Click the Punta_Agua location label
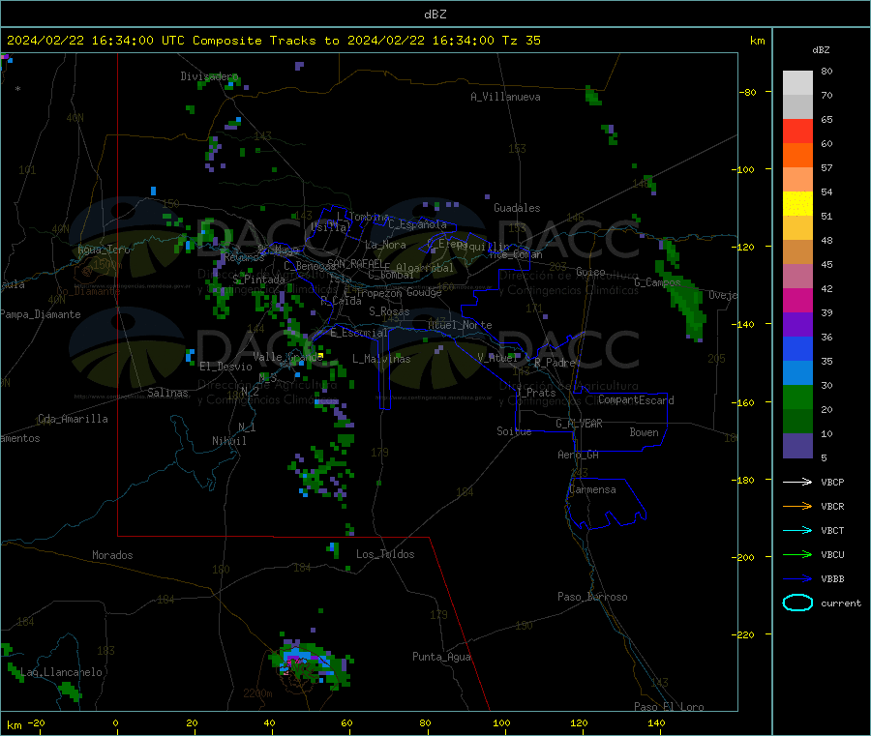871x736 pixels. [441, 658]
